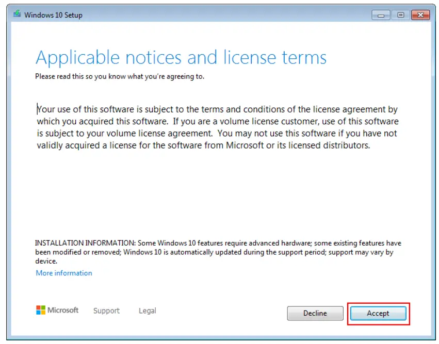Click the minimize icon on the window
Viewport: 439px width, 344px height.
(x=380, y=15)
